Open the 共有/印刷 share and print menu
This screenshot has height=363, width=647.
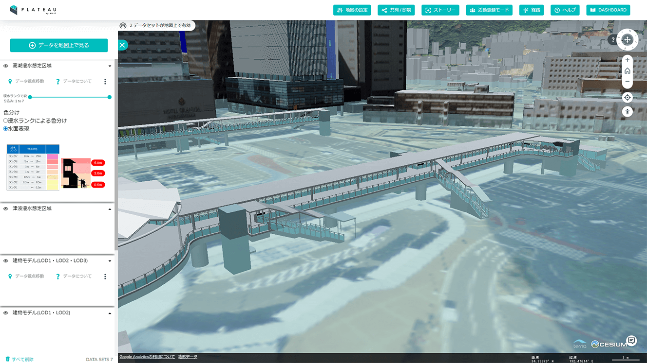396,10
